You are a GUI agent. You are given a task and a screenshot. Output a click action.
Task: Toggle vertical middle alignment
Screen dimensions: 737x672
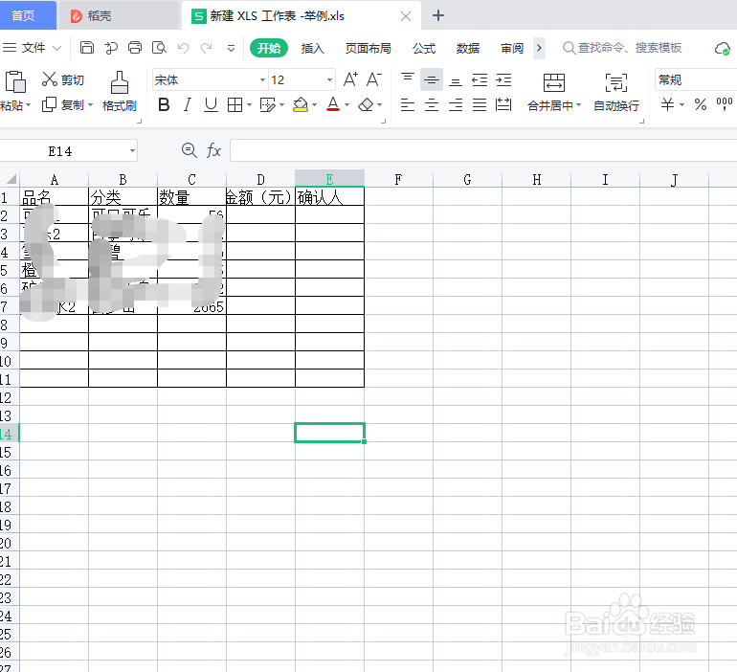point(432,79)
